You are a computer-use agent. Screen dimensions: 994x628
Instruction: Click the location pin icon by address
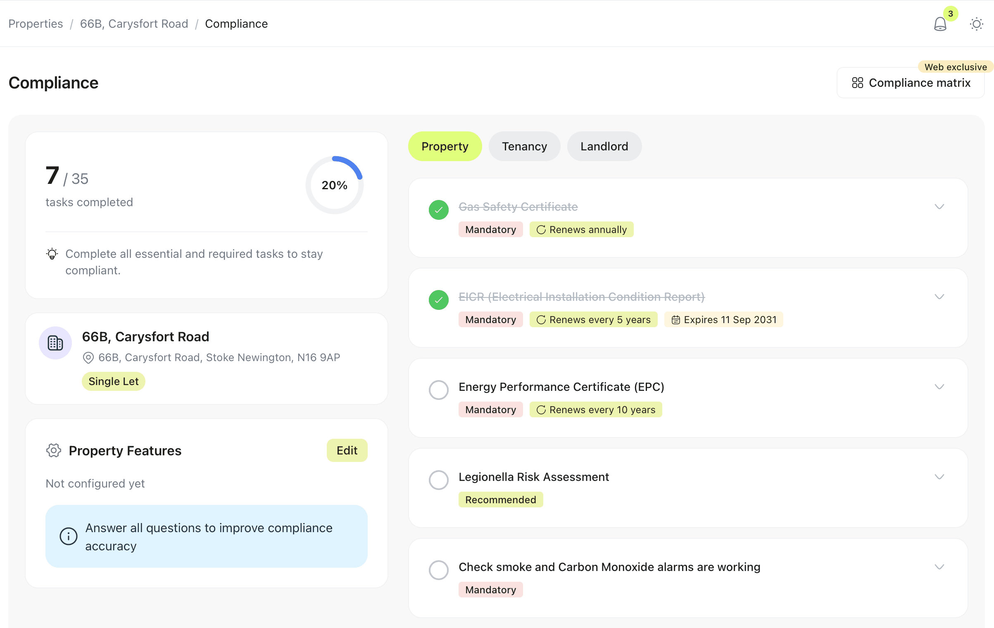[x=88, y=358]
